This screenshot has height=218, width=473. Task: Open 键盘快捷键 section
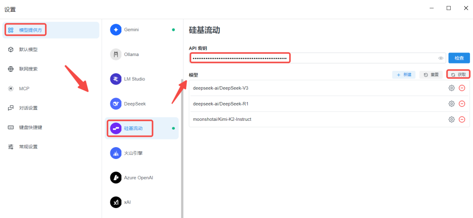[51, 127]
